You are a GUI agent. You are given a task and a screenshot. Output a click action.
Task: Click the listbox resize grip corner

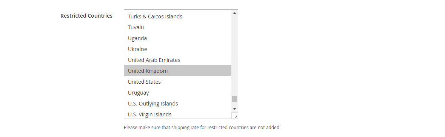[x=235, y=116]
